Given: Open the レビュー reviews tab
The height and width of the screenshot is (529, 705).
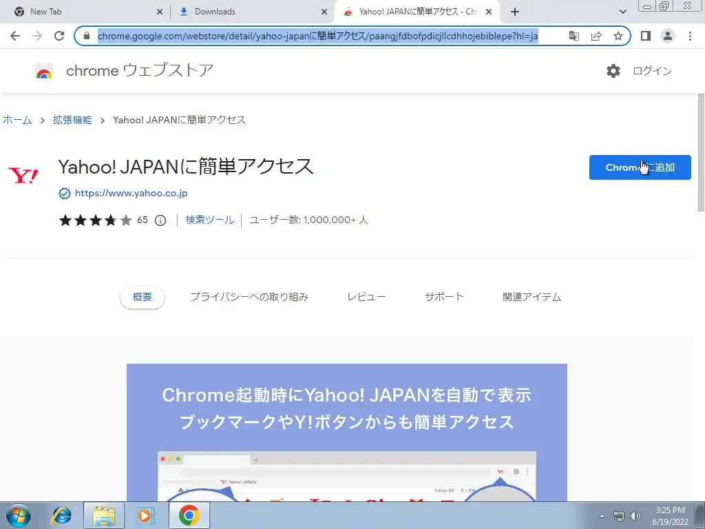Looking at the screenshot, I should [366, 297].
